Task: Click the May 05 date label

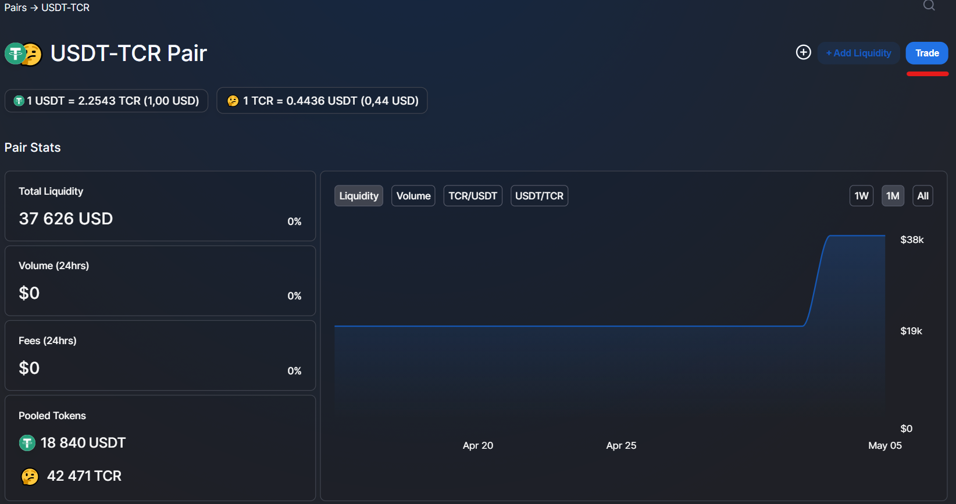Action: pyautogui.click(x=885, y=445)
